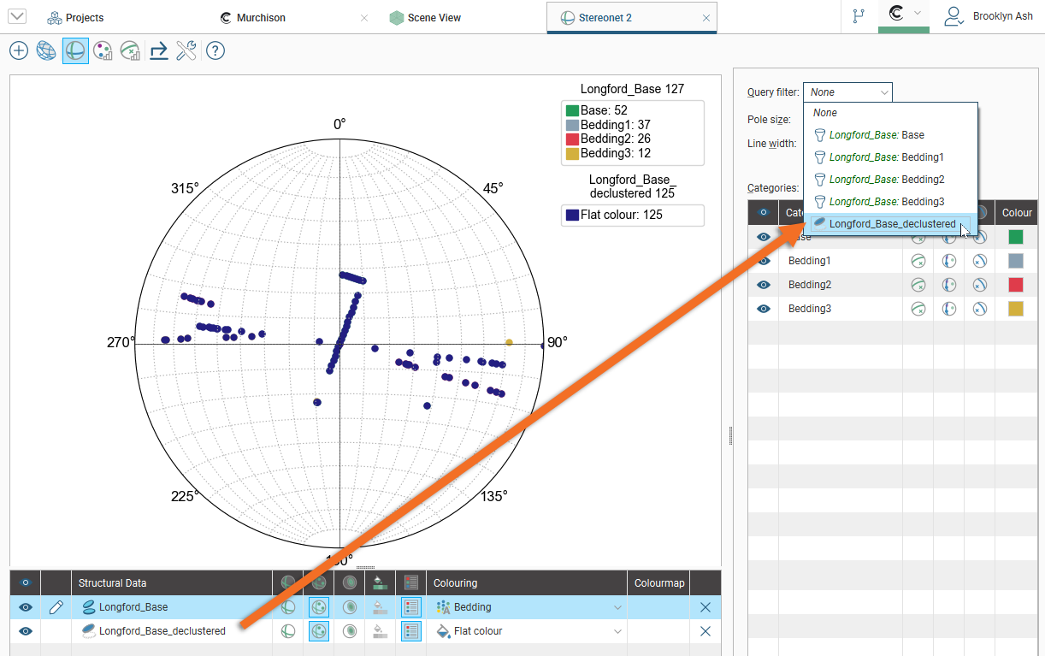The width and height of the screenshot is (1045, 656).
Task: Click the gold colour swatch for Bedding3
Action: pyautogui.click(x=1016, y=309)
